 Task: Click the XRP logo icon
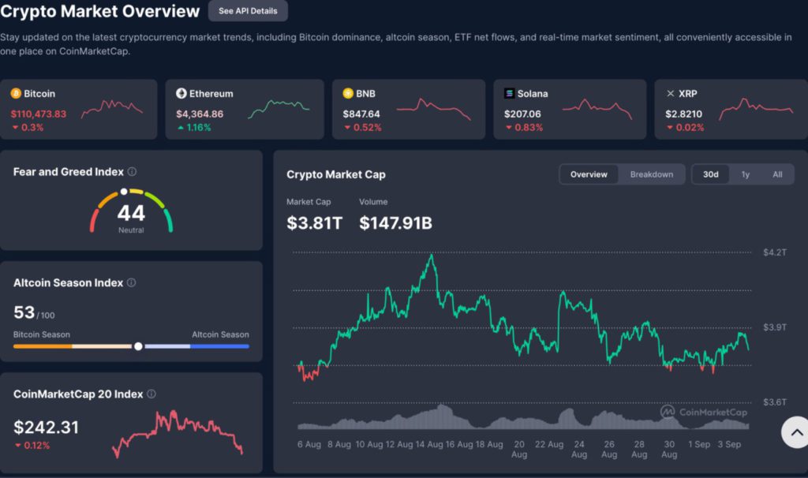671,93
